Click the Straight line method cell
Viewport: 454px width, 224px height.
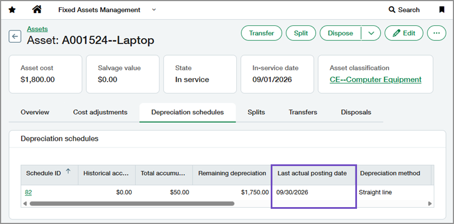click(375, 192)
